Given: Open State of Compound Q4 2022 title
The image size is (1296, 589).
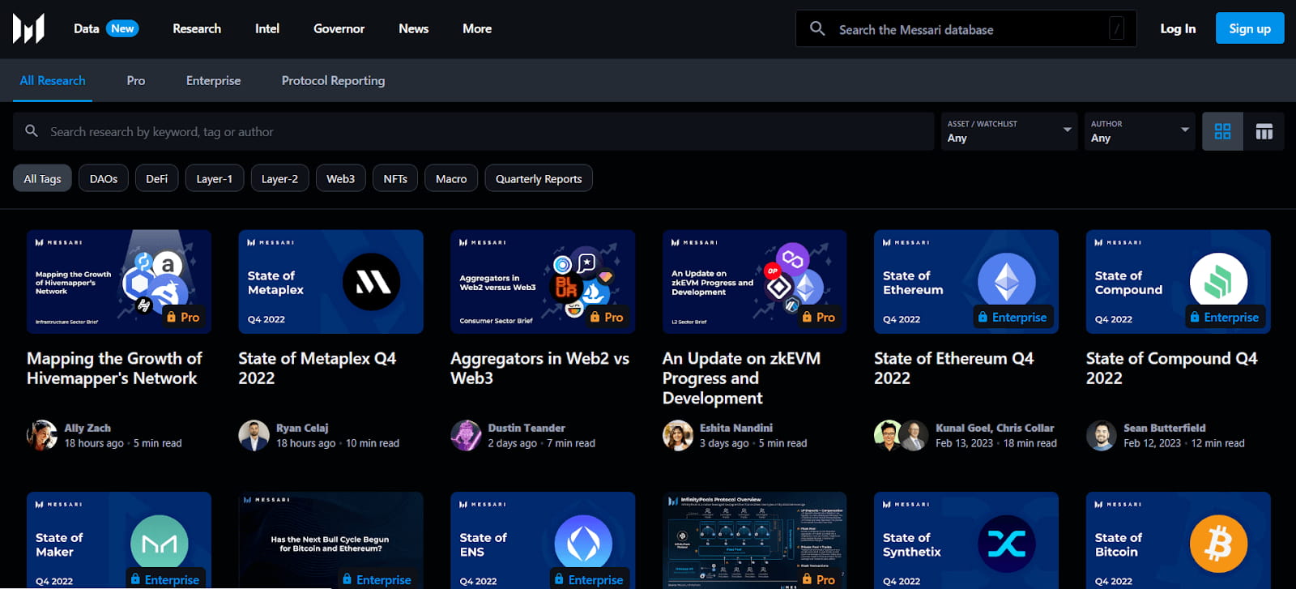Looking at the screenshot, I should [x=1172, y=369].
